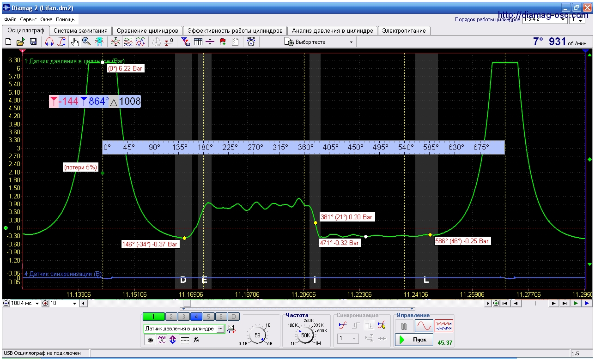Image resolution: width=595 pixels, height=359 pixels.
Task: Open the Выбор теста dropdown
Action: pos(320,42)
